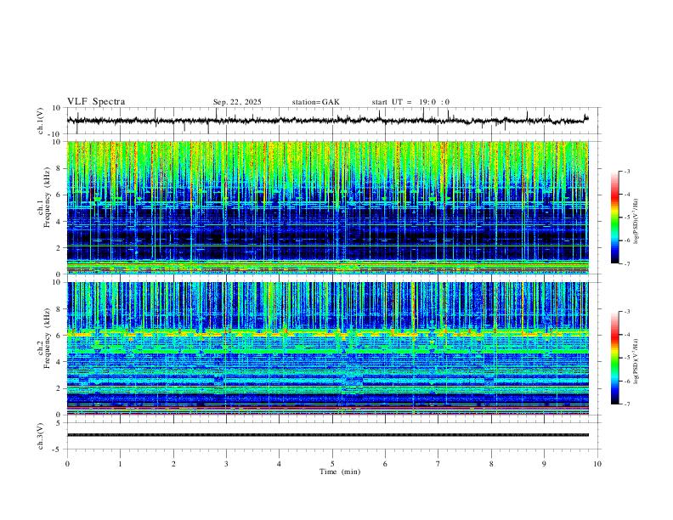
Task: Click the ch.1 spectrogram "4" kHz tick label
Action: [x=59, y=222]
